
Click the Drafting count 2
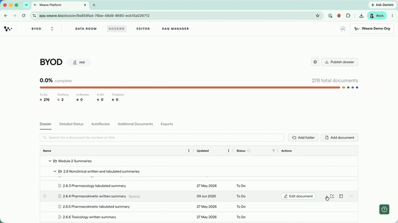(x=62, y=100)
